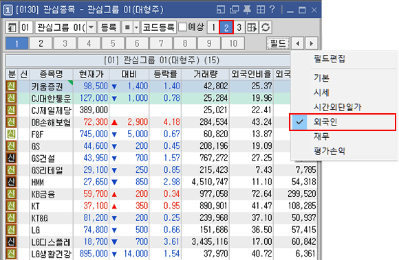Select the CJ대한통운 row name
Screen dimensions: 399x260
(x=51, y=98)
